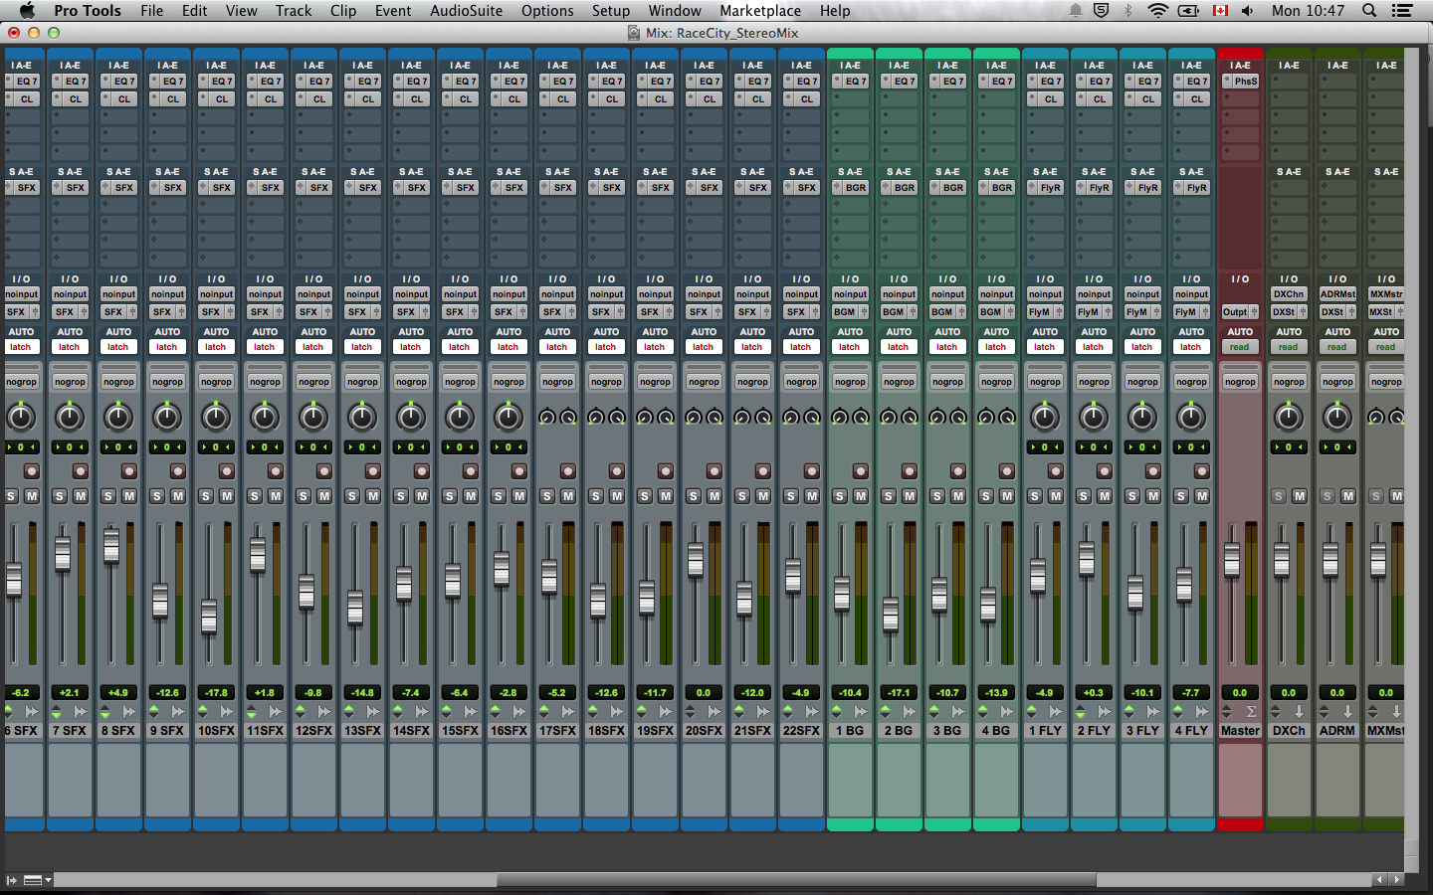1433x895 pixels.
Task: Record-enable the 2 BG track
Action: coord(910,470)
